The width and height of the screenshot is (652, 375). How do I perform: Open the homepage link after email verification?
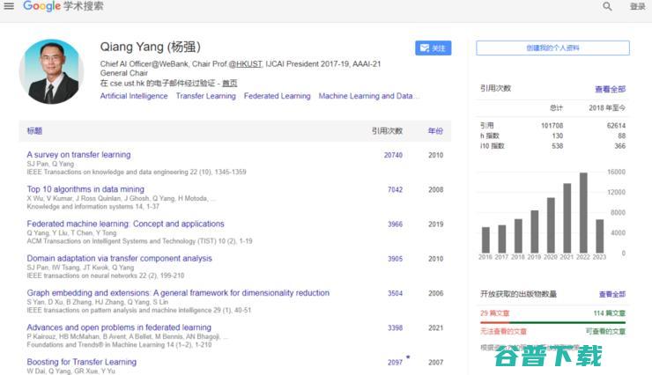pos(230,83)
